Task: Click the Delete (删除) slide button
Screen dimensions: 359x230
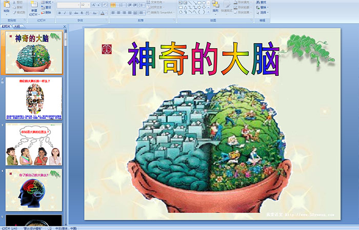Action: (x=46, y=12)
